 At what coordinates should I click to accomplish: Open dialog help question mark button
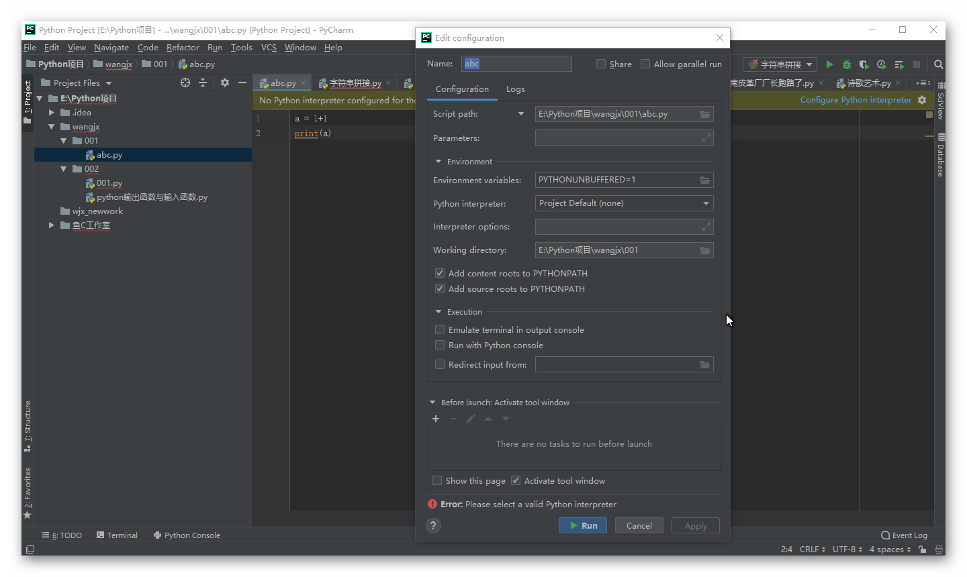pyautogui.click(x=434, y=525)
